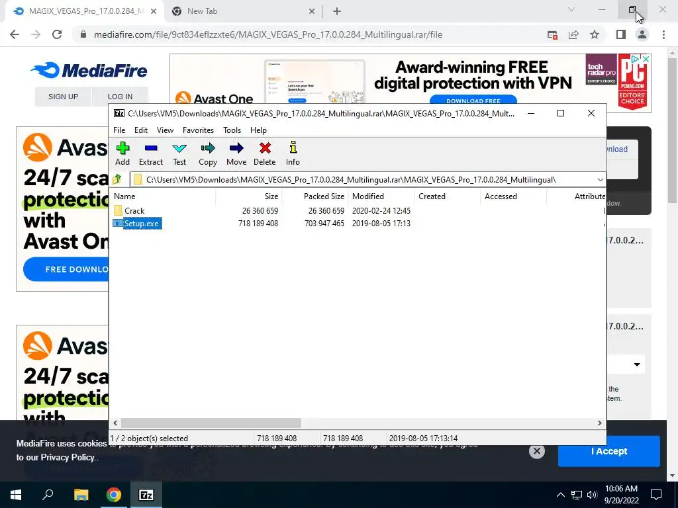Open the notification center icon

pyautogui.click(x=656, y=495)
